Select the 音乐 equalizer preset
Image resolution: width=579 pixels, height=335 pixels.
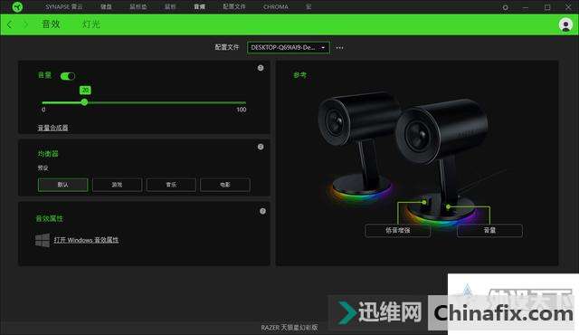(x=171, y=185)
